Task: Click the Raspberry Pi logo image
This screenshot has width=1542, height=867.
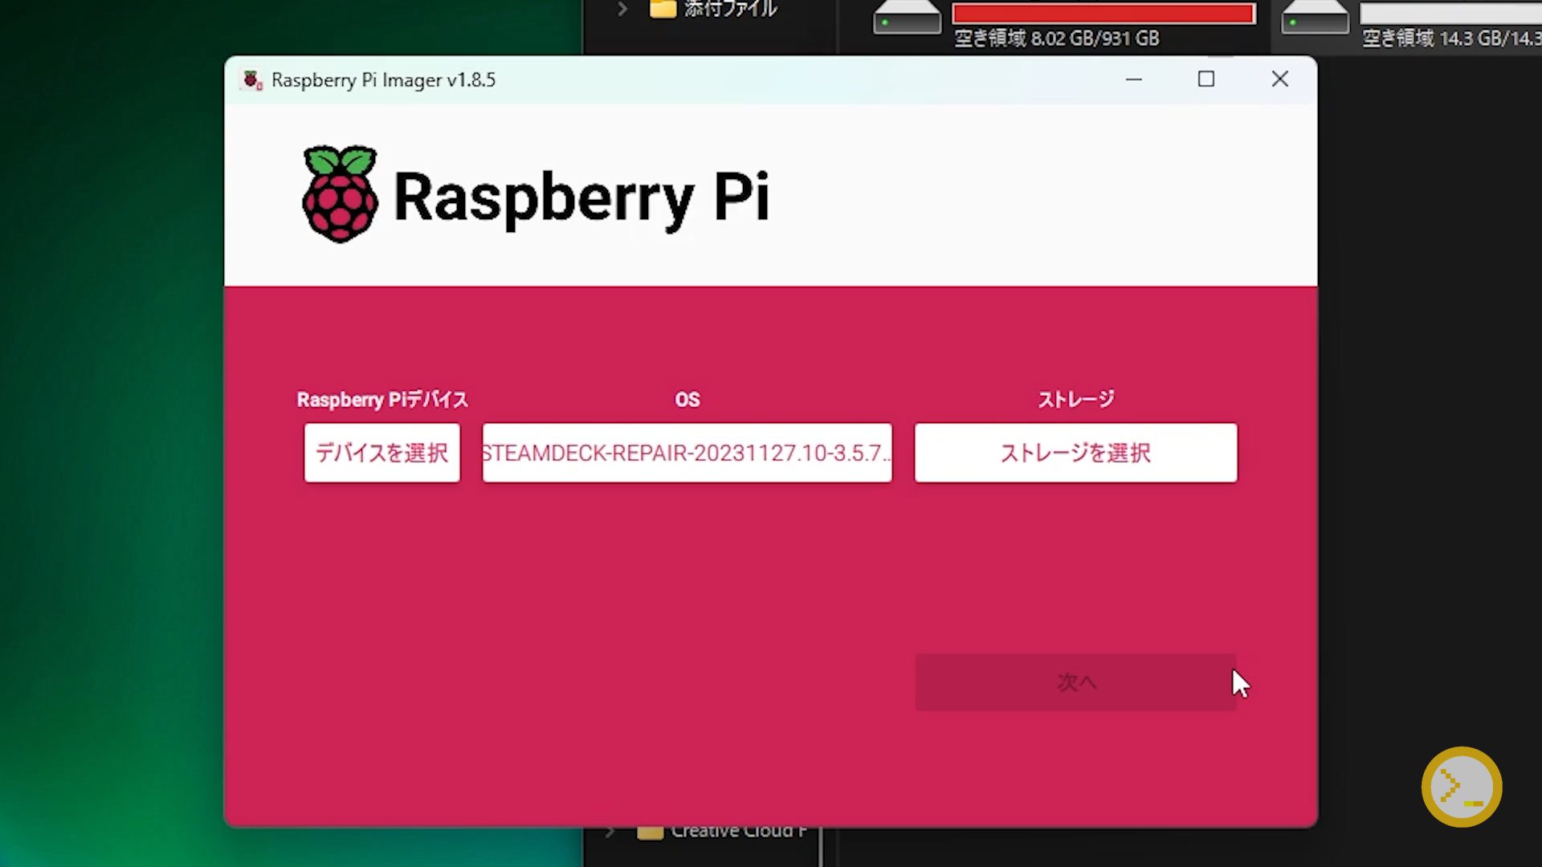Action: coord(340,194)
